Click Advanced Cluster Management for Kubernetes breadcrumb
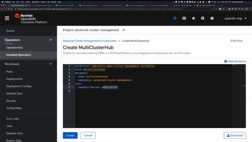252x142 pixels. pyautogui.click(x=89, y=41)
